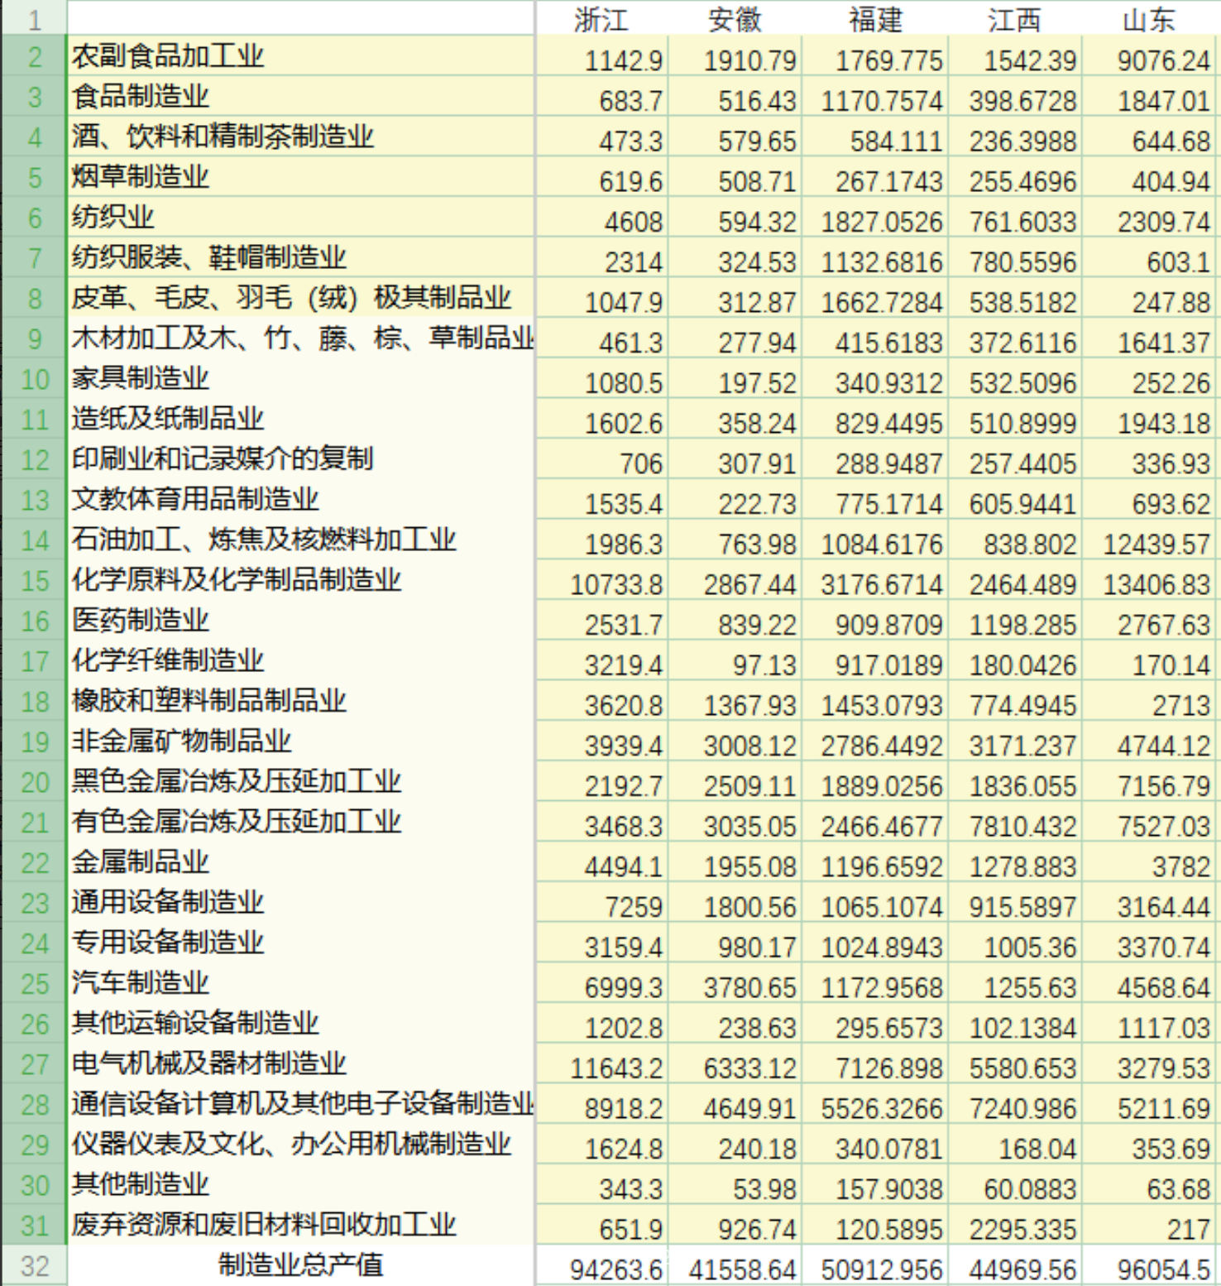Click the 山东 column heading cell
This screenshot has height=1286, width=1221.
click(1149, 19)
